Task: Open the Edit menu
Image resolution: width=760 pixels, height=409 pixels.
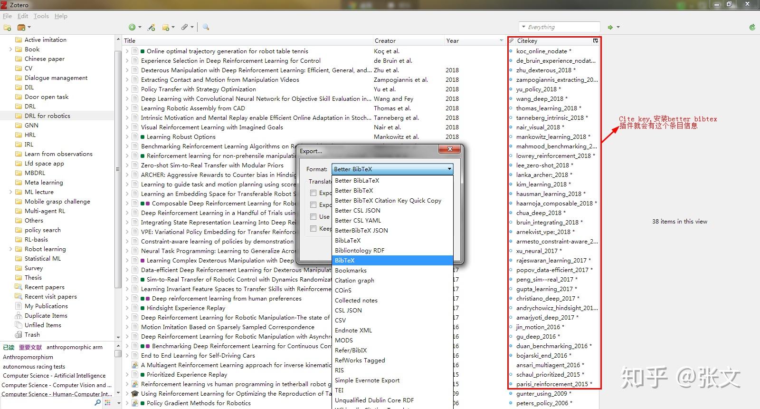Action: [x=23, y=16]
